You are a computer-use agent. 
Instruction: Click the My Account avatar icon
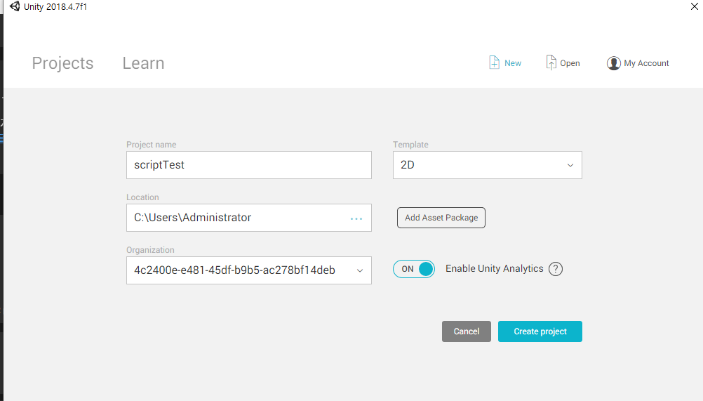click(x=613, y=63)
